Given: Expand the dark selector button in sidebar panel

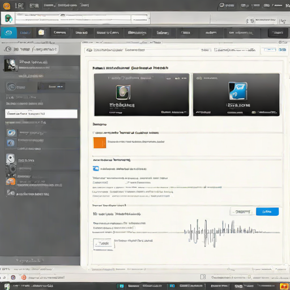Looking at the screenshot, I should click(x=52, y=87).
